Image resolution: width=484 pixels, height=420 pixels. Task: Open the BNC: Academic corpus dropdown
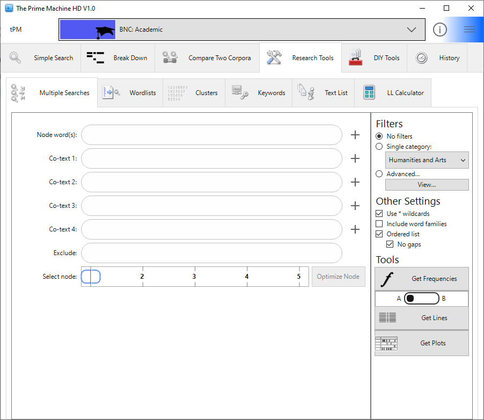[x=242, y=30]
